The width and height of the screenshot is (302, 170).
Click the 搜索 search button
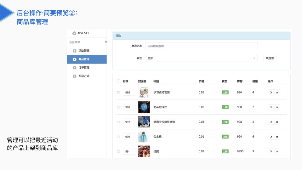(270, 58)
